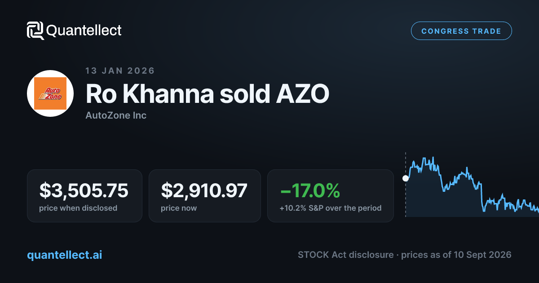
Task: Click the blue price line's highest peak
Action: point(433,158)
